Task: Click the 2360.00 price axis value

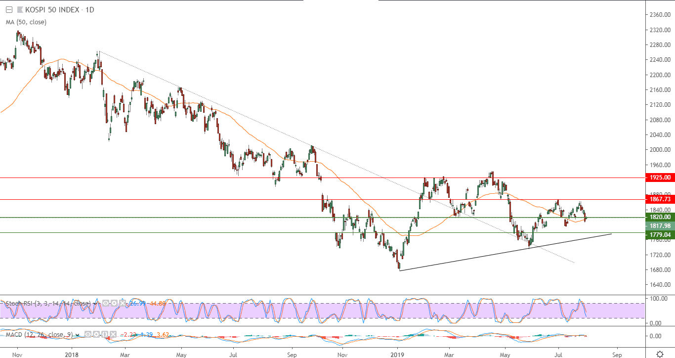Action: click(x=660, y=15)
